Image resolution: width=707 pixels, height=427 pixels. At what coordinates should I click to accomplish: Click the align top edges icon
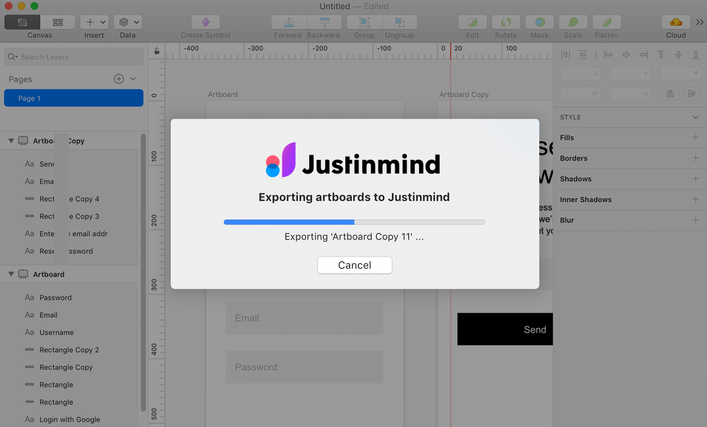661,55
